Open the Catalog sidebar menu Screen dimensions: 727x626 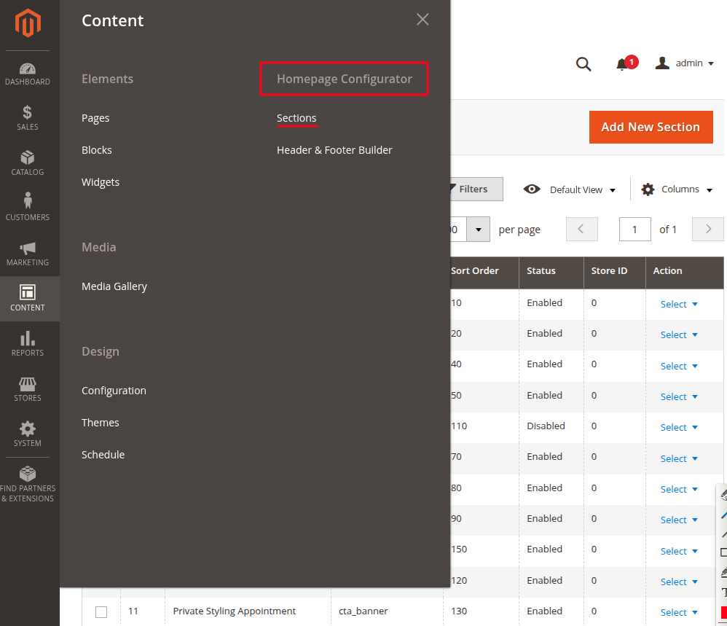click(x=28, y=163)
